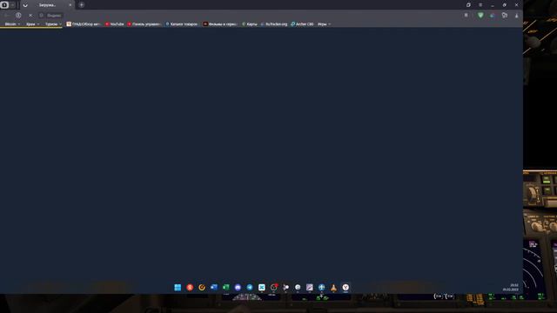Expand the Игры bookmarks folder

pos(324,24)
